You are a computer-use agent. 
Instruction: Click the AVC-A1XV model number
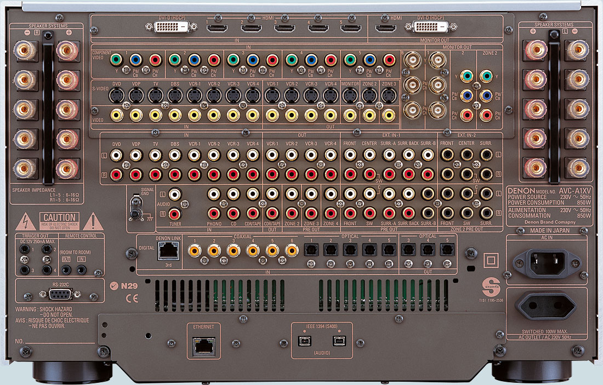[575, 191]
